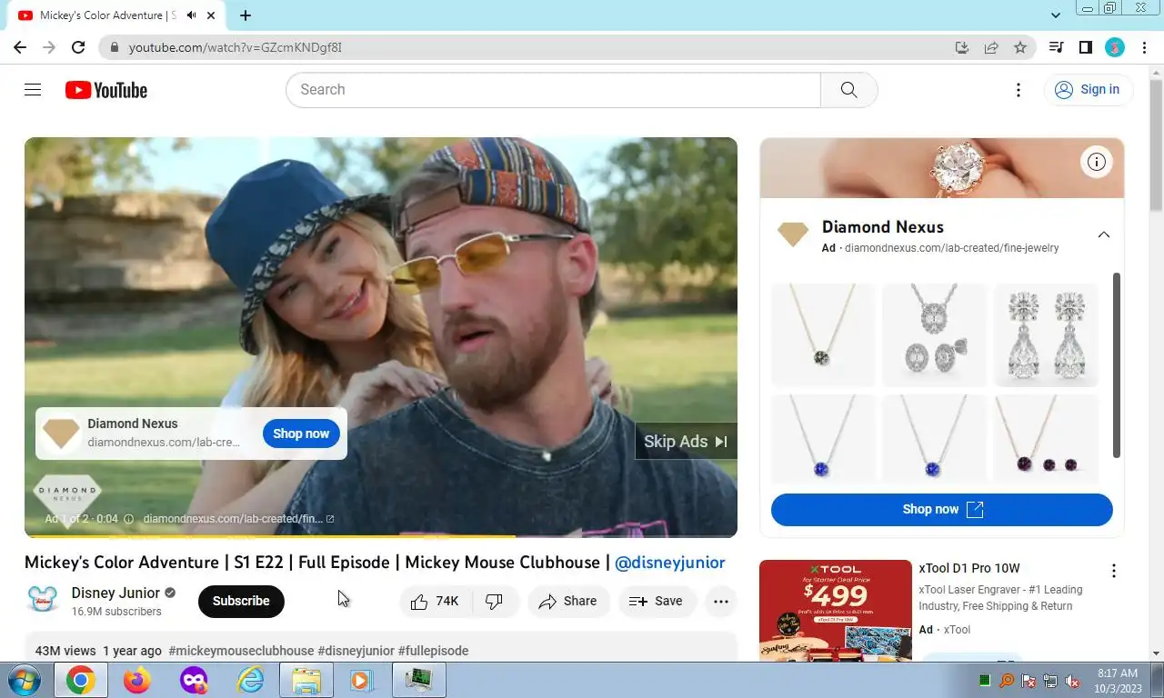Launch Firefox from the taskbar
Image resolution: width=1164 pixels, height=698 pixels.
(x=137, y=680)
